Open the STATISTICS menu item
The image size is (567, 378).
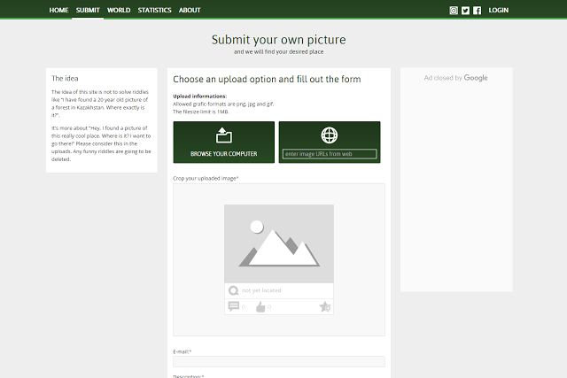click(154, 10)
